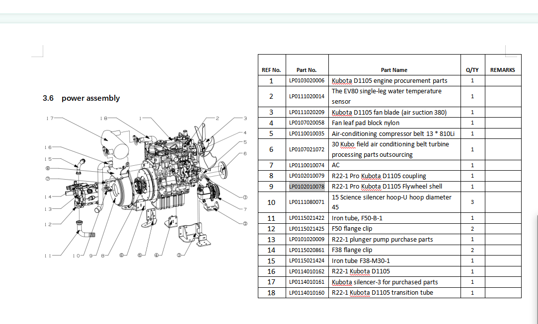Click the highlighted part number LP0102010078
The height and width of the screenshot is (324, 538).
click(307, 187)
